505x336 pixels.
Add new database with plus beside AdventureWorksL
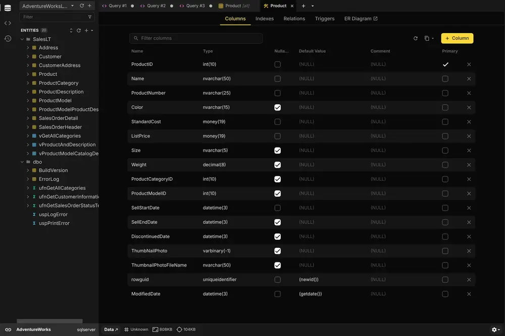pyautogui.click(x=89, y=6)
